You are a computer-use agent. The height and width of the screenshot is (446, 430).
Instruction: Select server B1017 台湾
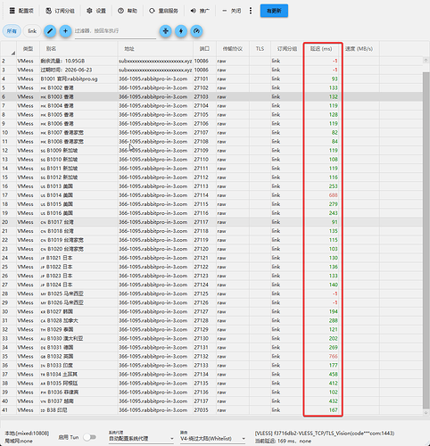point(211,222)
